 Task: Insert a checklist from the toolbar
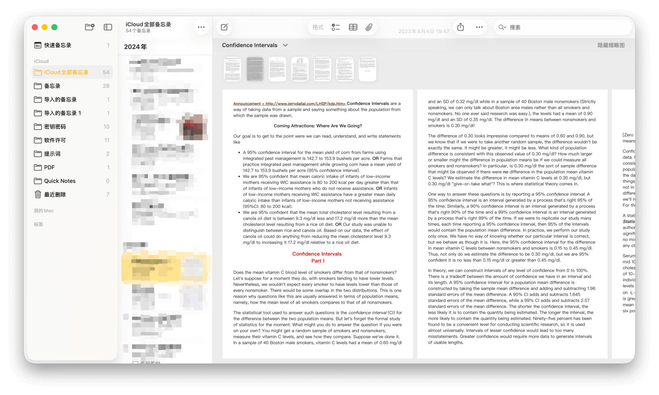(x=336, y=27)
